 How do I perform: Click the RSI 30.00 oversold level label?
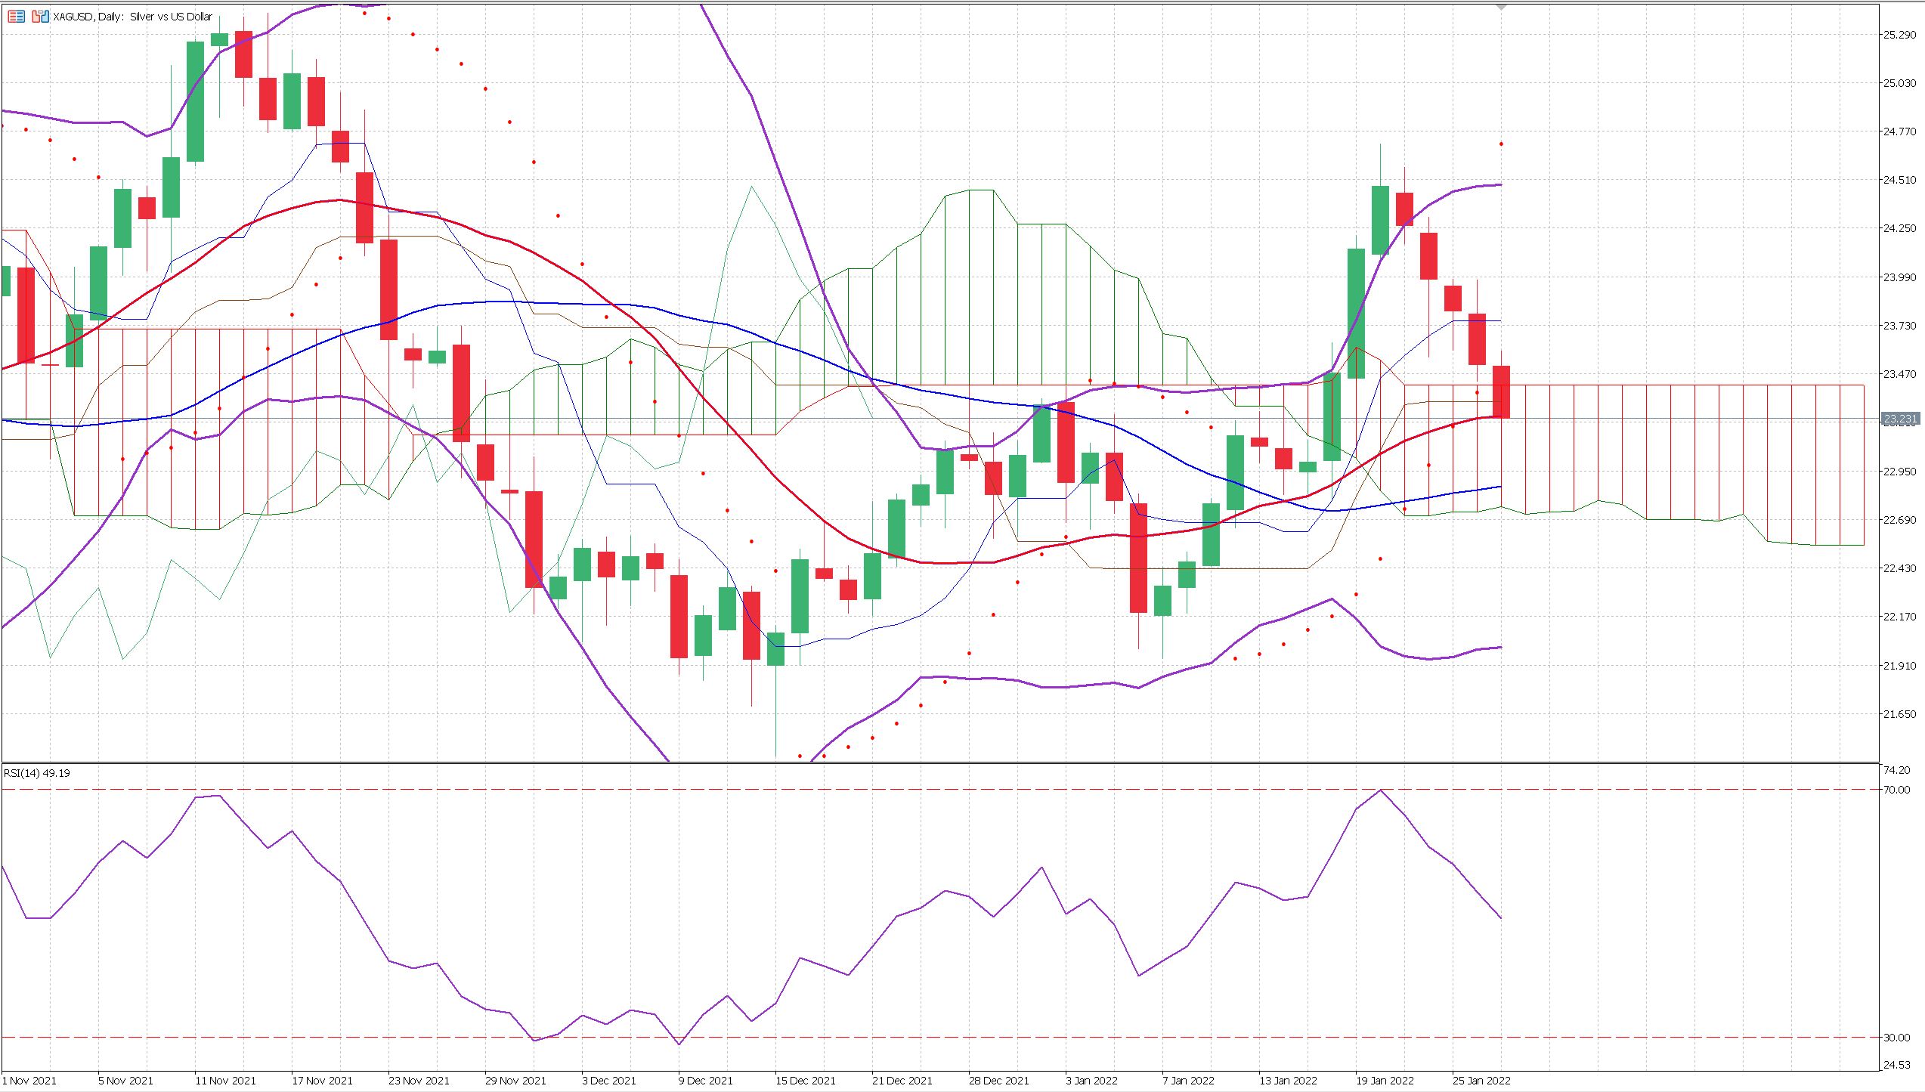pyautogui.click(x=1896, y=1038)
